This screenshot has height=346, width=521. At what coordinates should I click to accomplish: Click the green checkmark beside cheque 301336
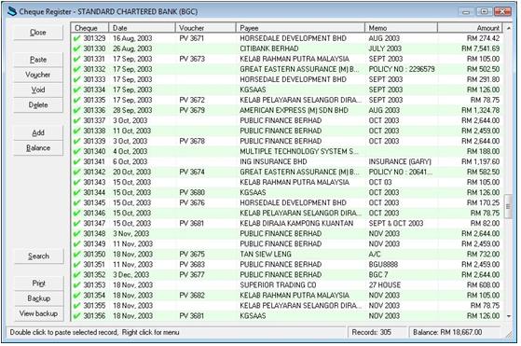77,110
